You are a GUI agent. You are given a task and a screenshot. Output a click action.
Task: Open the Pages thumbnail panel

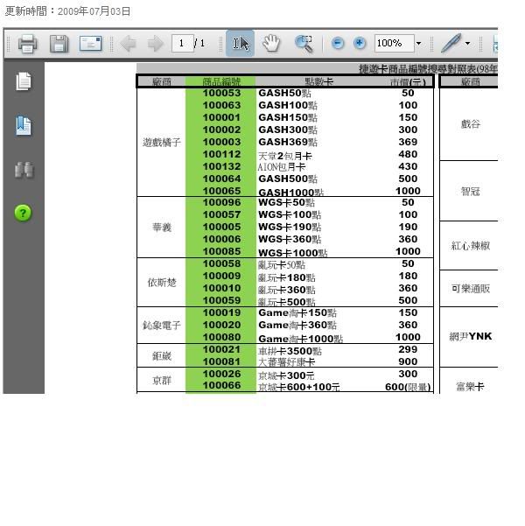click(24, 81)
